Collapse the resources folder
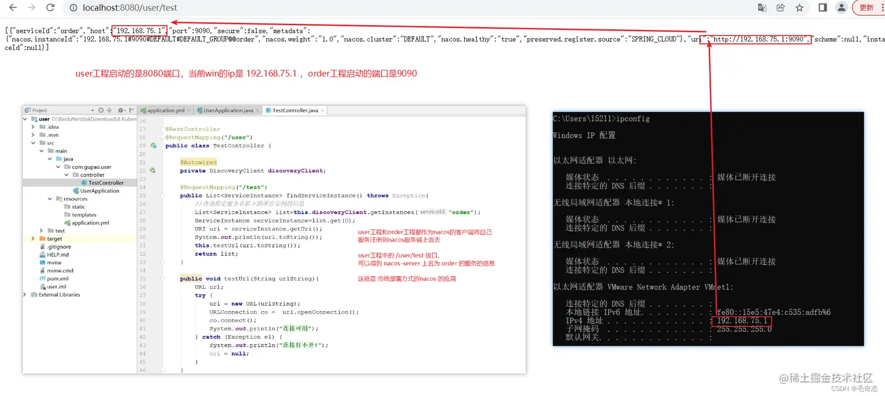This screenshot has height=396, width=885. (x=50, y=199)
